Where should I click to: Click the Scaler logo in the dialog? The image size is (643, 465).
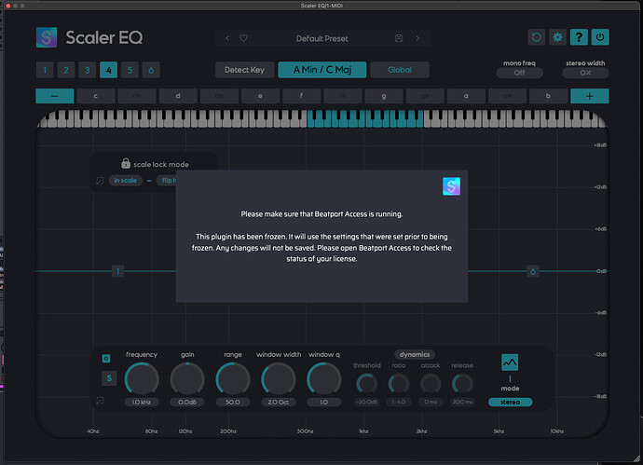coord(451,186)
